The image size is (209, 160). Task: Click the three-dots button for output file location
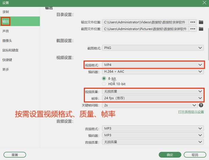coord(193,22)
